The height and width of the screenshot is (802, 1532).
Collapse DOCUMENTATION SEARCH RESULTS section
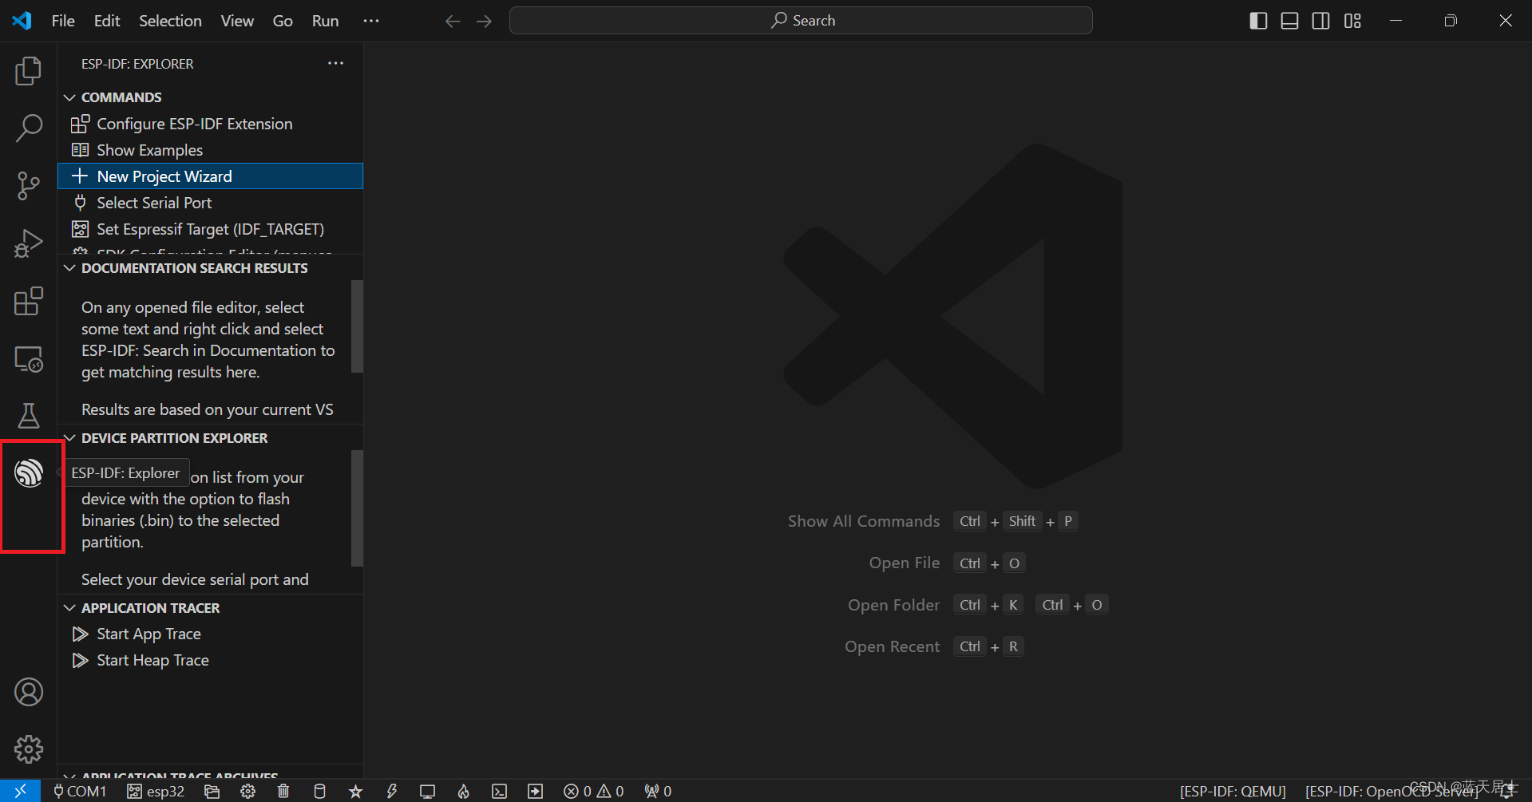point(194,268)
